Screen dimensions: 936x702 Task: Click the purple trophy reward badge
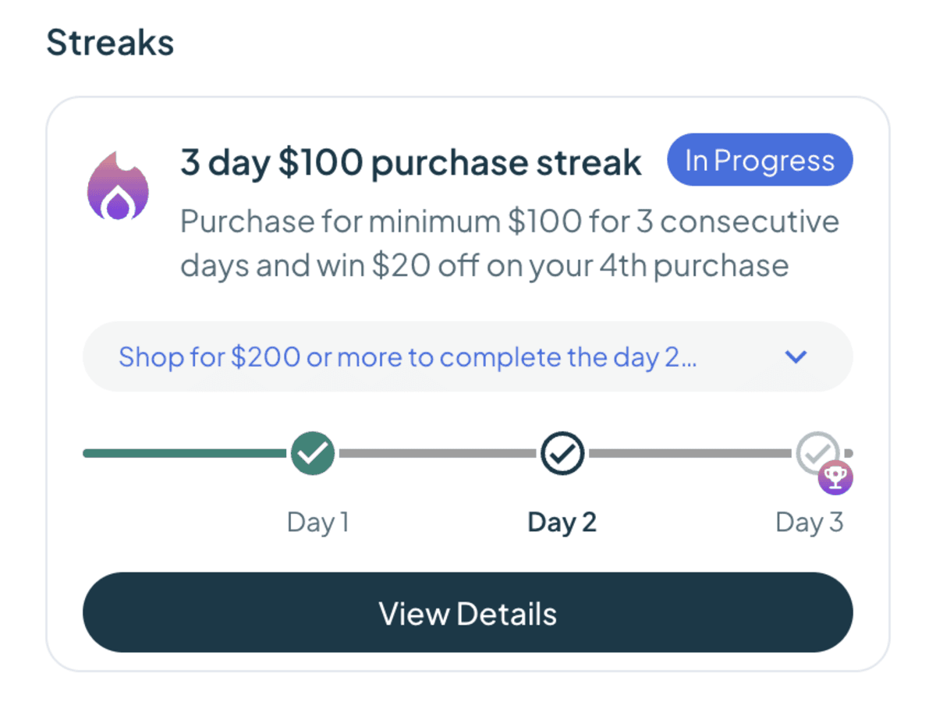point(835,477)
